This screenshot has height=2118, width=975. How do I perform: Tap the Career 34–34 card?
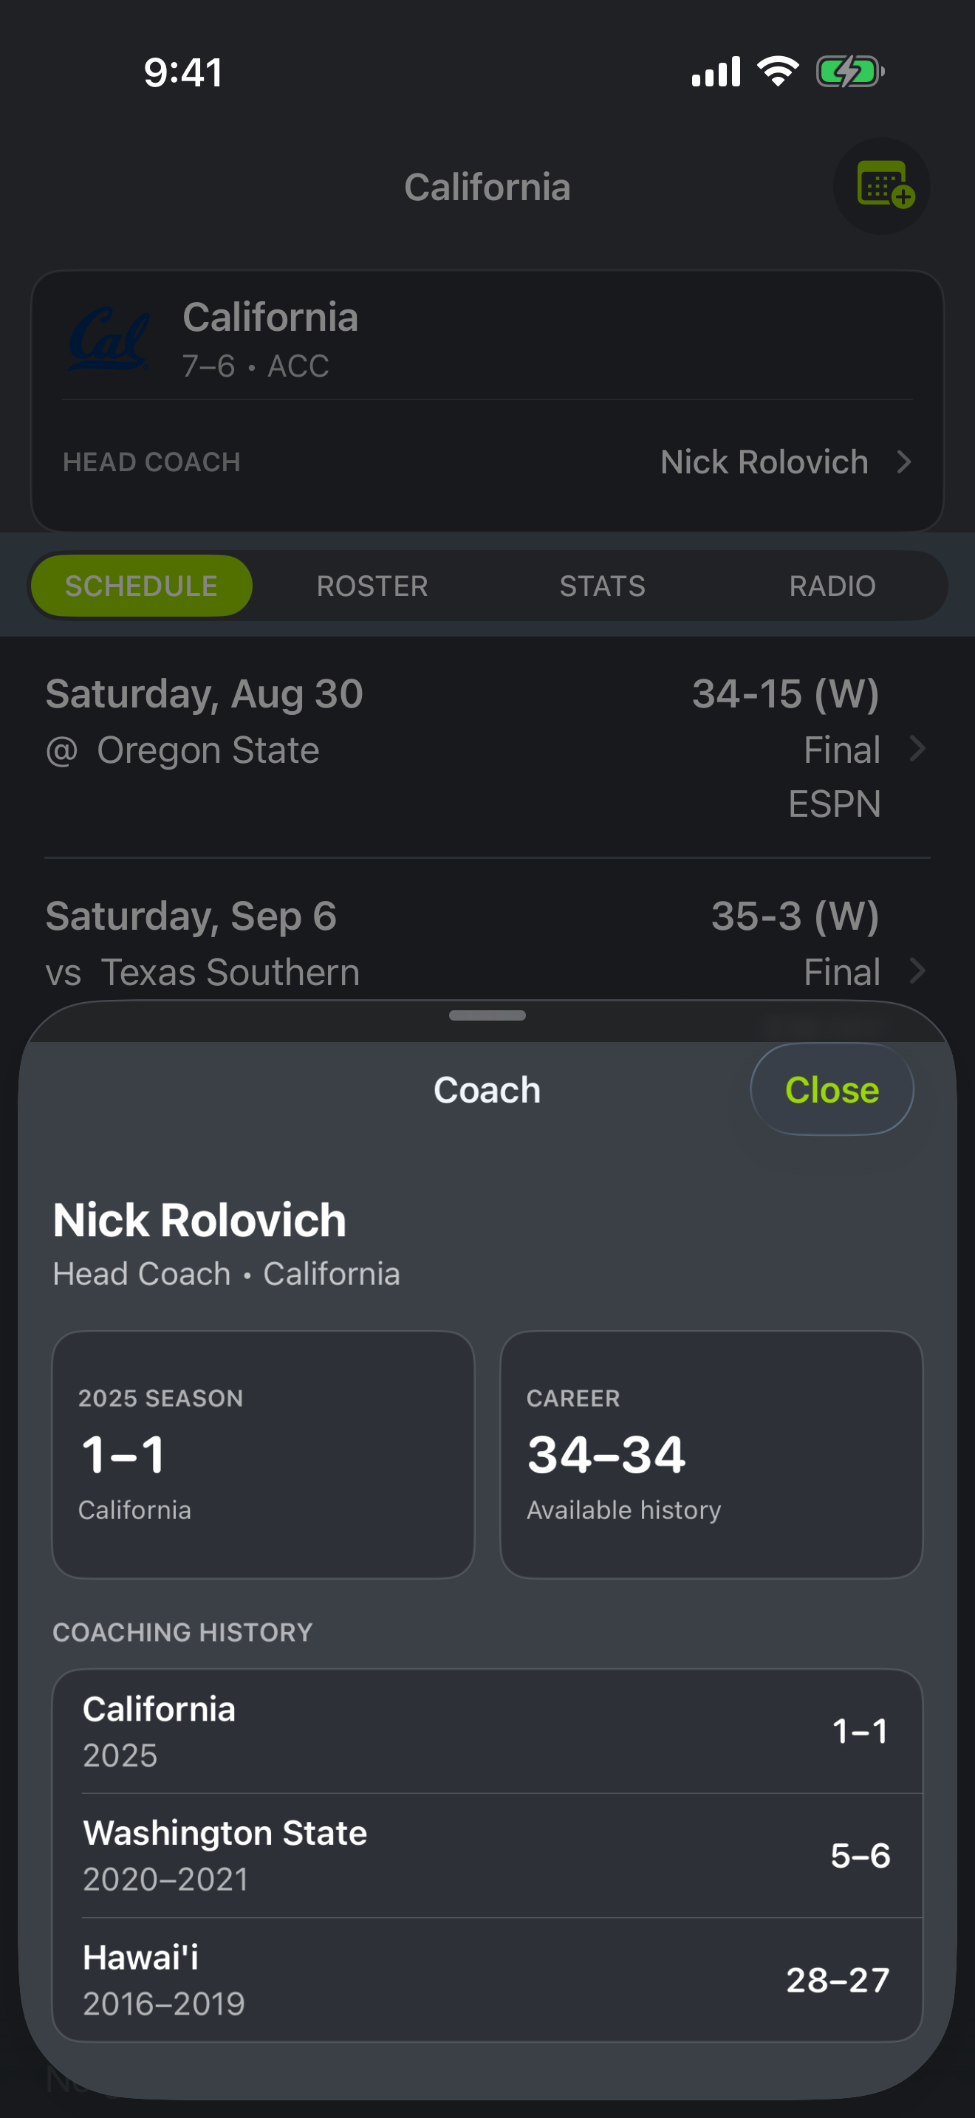pyautogui.click(x=711, y=1455)
